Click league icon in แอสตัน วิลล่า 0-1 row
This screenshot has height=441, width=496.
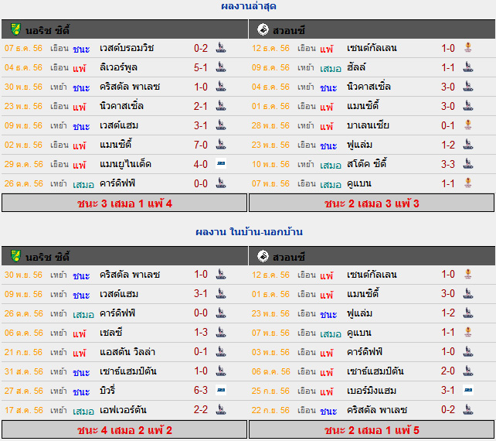221,351
